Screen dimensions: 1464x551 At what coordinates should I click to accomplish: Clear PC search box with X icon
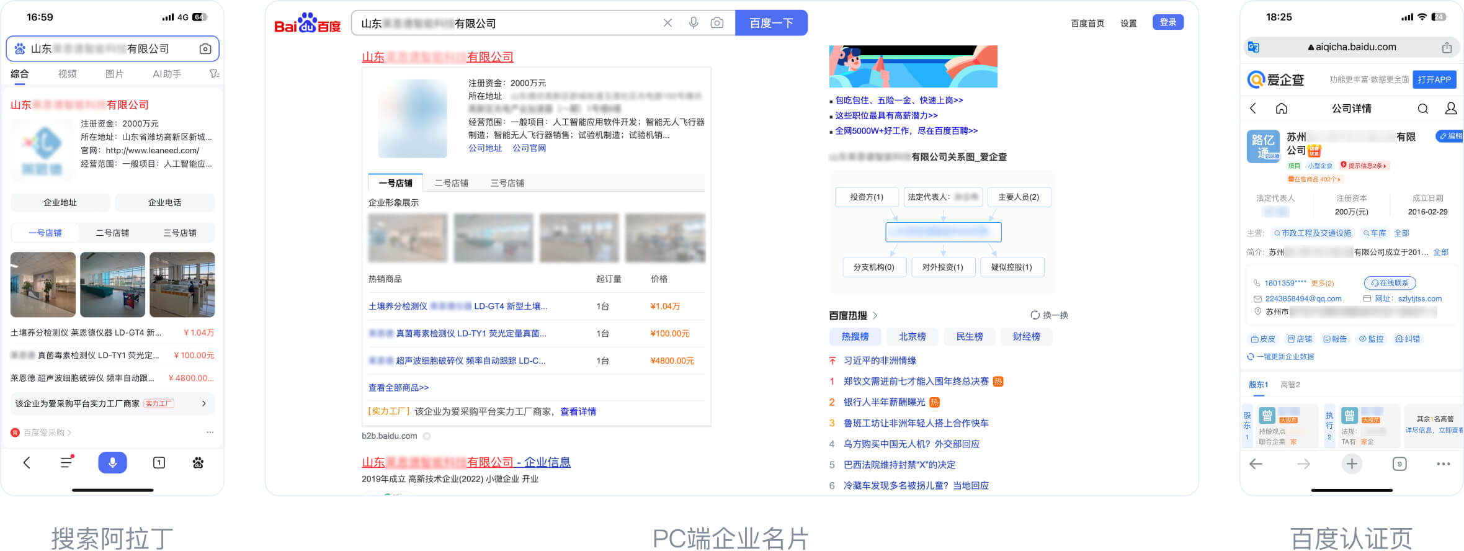(667, 23)
